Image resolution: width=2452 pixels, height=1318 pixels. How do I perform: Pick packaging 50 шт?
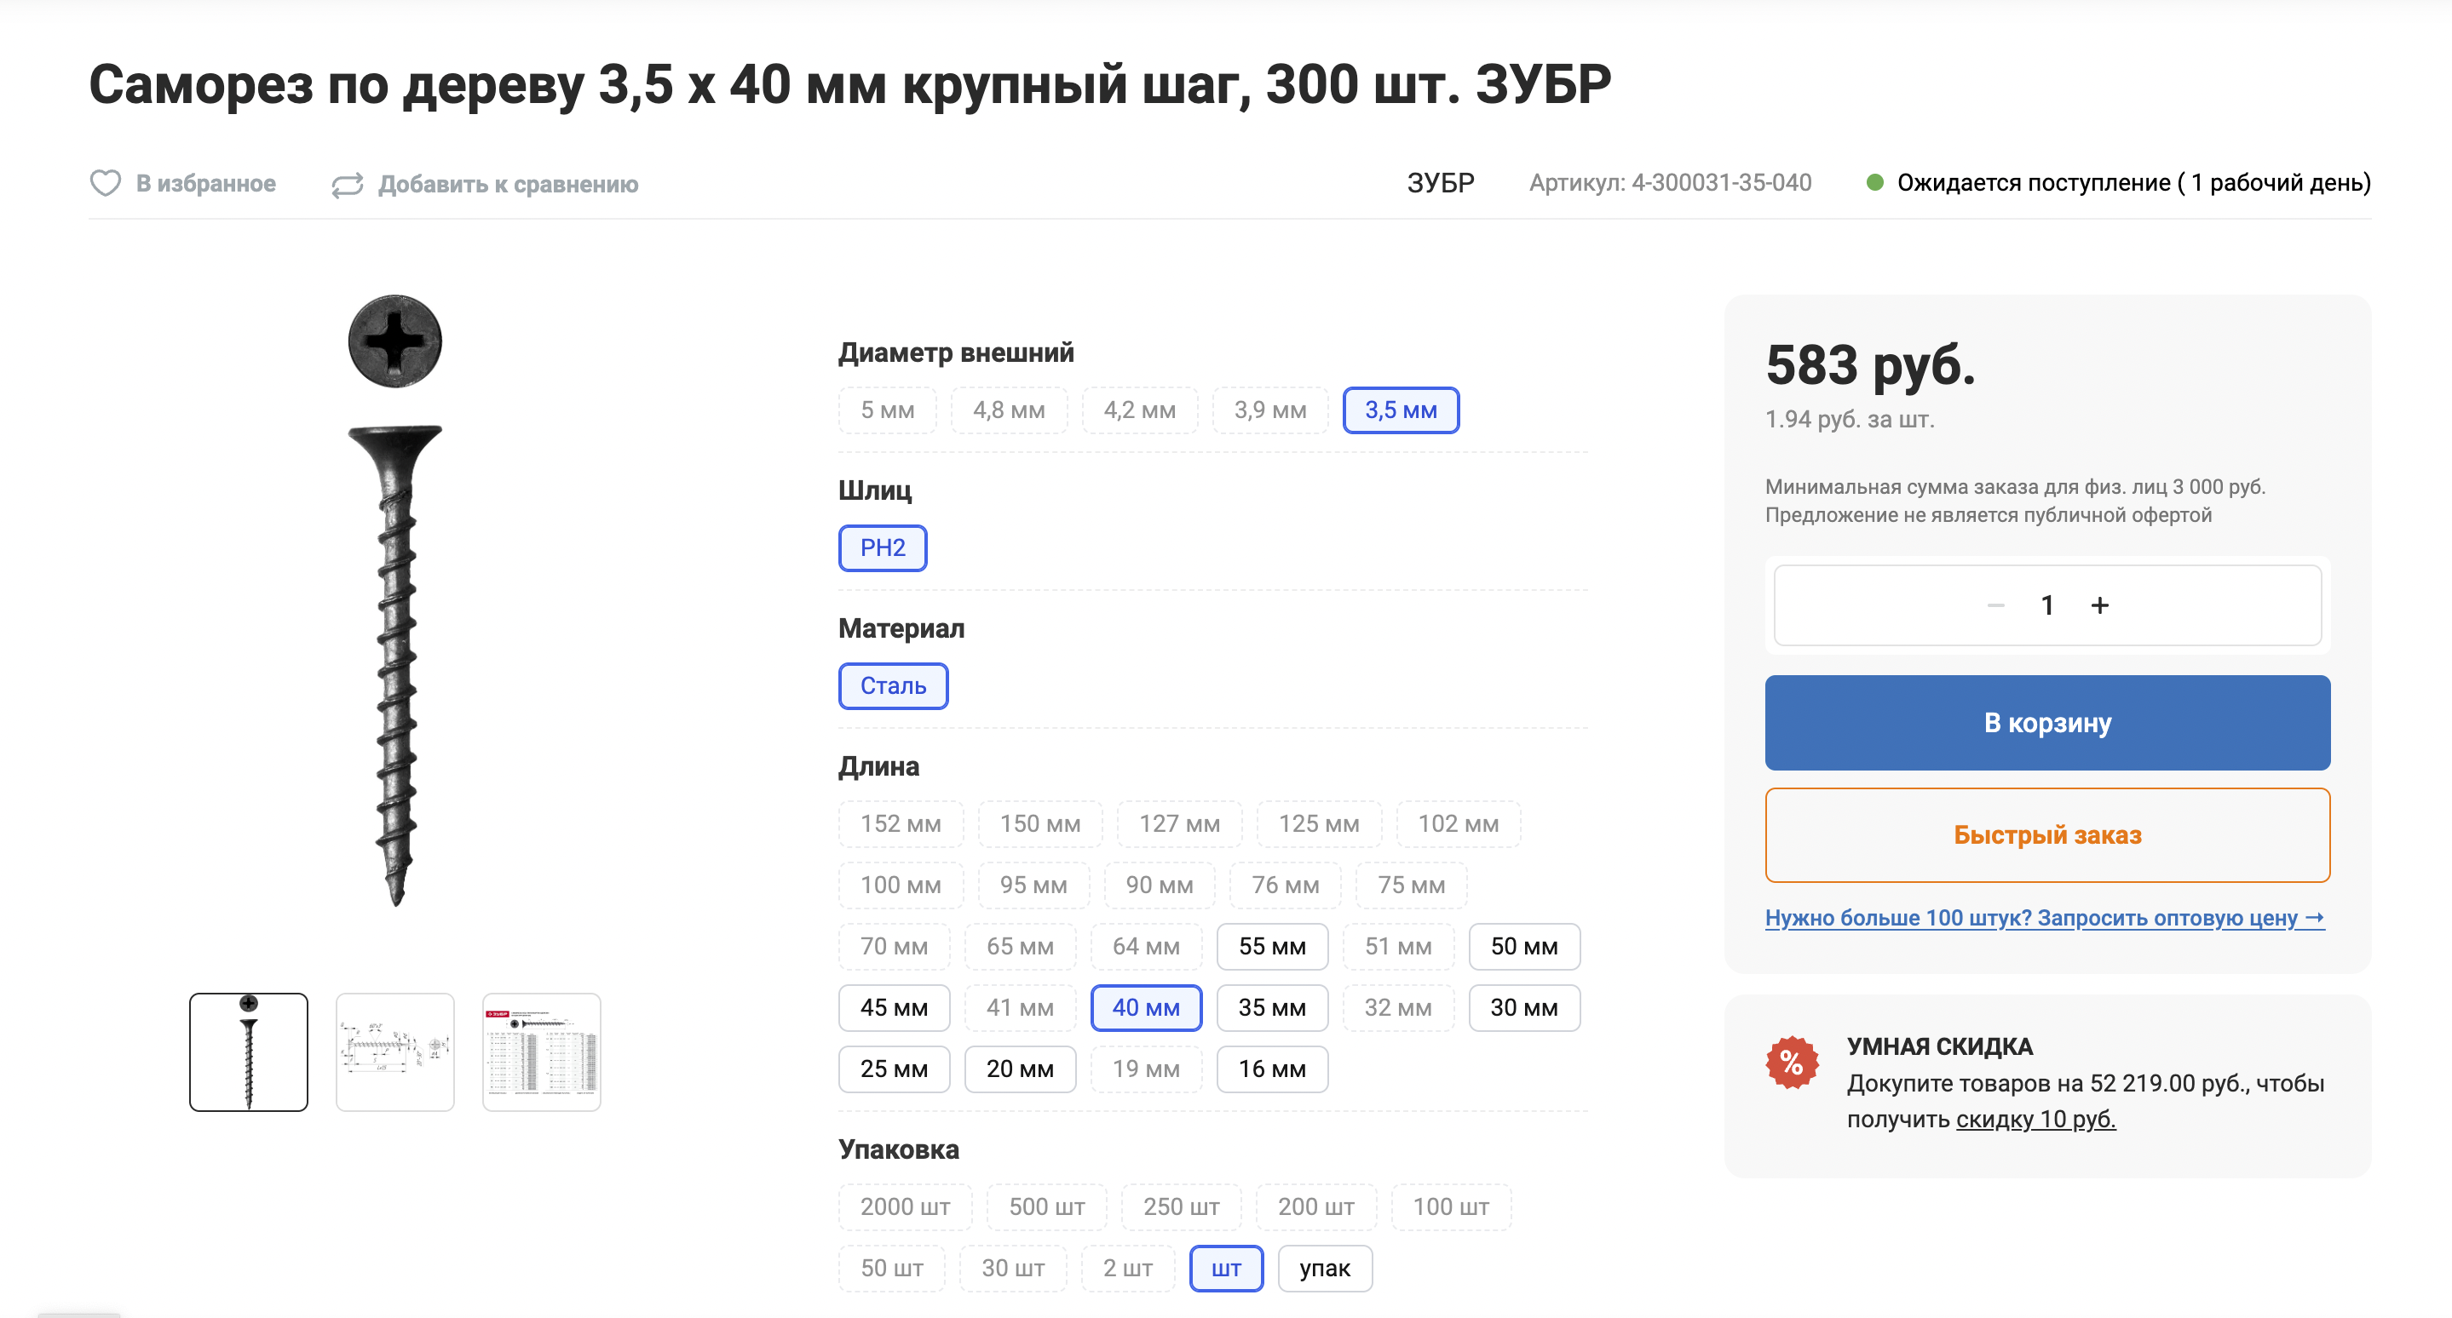[892, 1269]
